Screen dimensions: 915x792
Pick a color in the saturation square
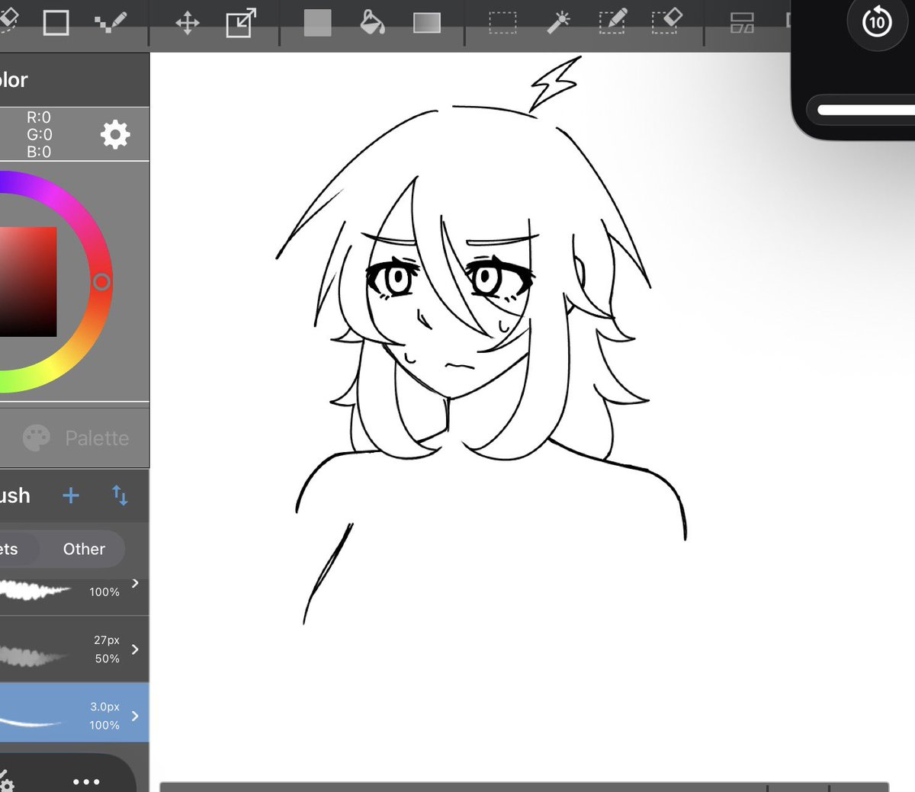(28, 281)
